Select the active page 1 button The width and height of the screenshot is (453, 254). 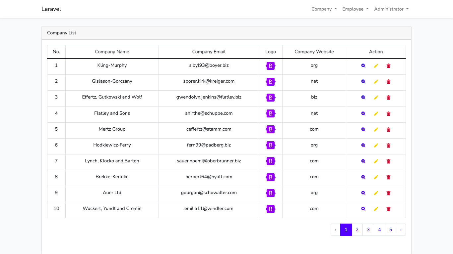tap(346, 230)
